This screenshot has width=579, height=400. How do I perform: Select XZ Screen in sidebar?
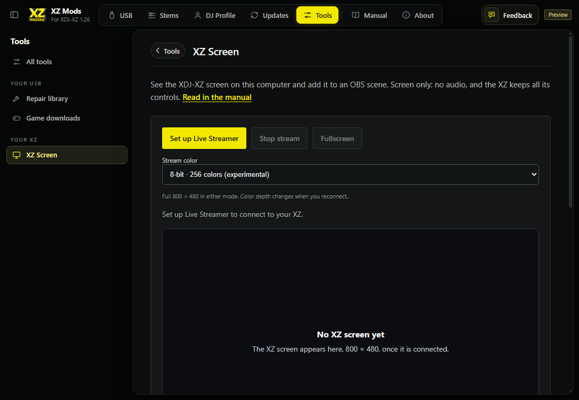click(67, 155)
